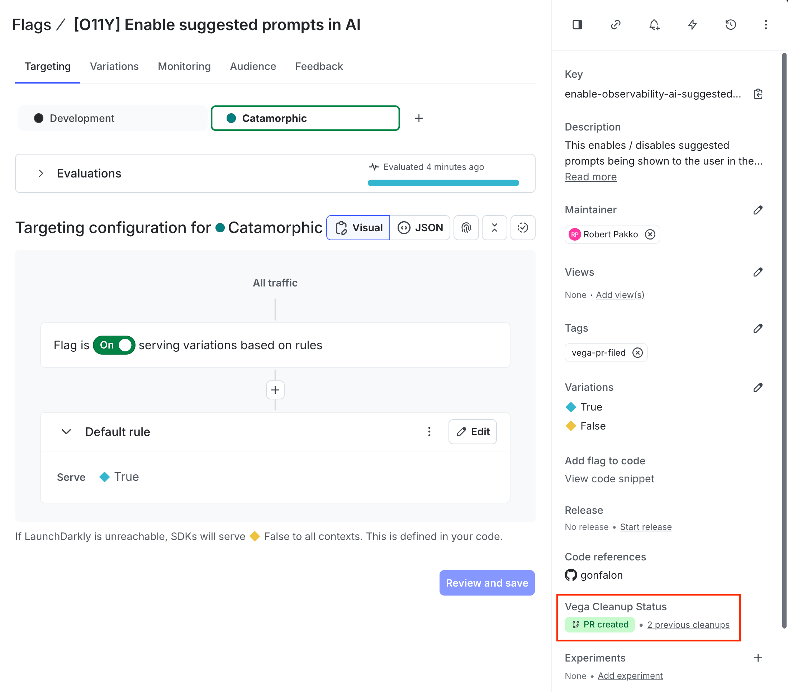
Task: Copy the flag key to clipboard
Action: (758, 94)
